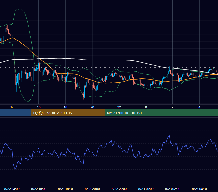Click the 8/22 18:00 date label
The image size is (218, 192).
click(65, 189)
